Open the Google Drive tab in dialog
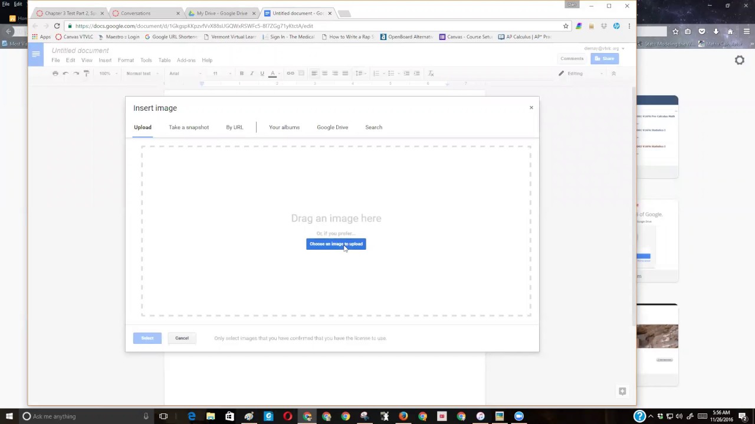This screenshot has height=424, width=755. click(x=332, y=127)
